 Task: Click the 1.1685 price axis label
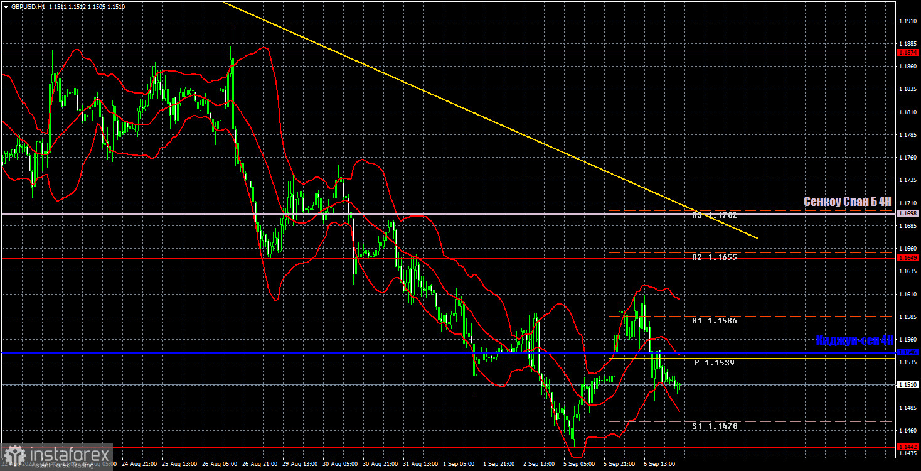coord(908,225)
